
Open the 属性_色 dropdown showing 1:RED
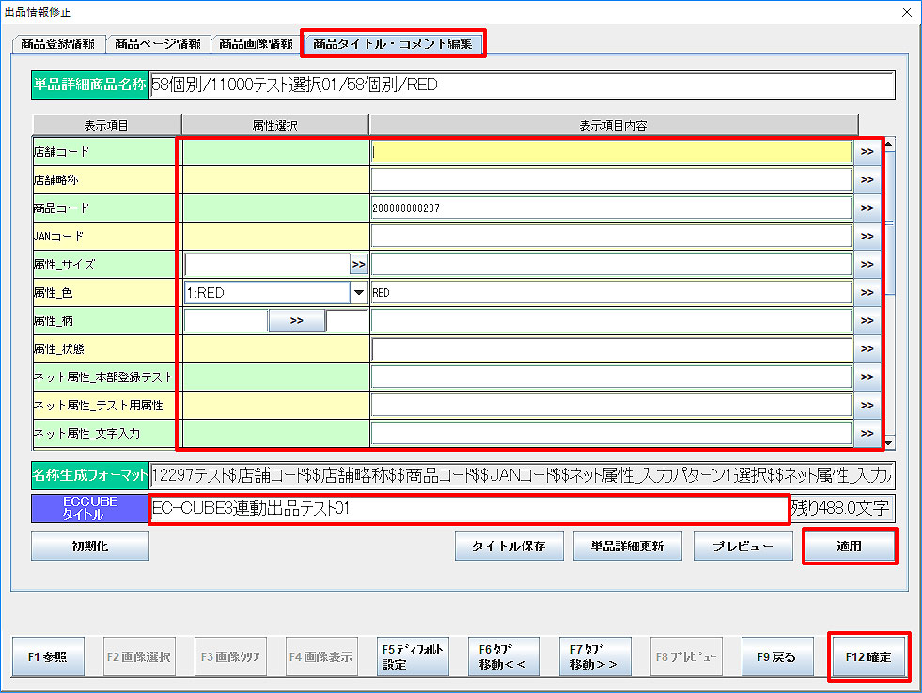[357, 293]
